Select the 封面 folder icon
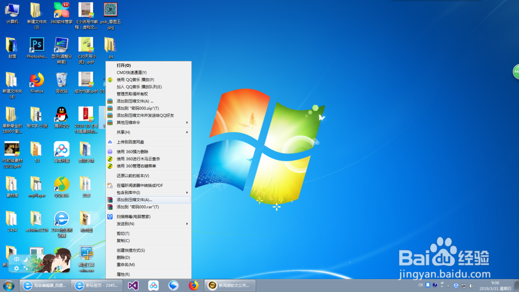Screen dimensions: 519x292 click(12, 48)
